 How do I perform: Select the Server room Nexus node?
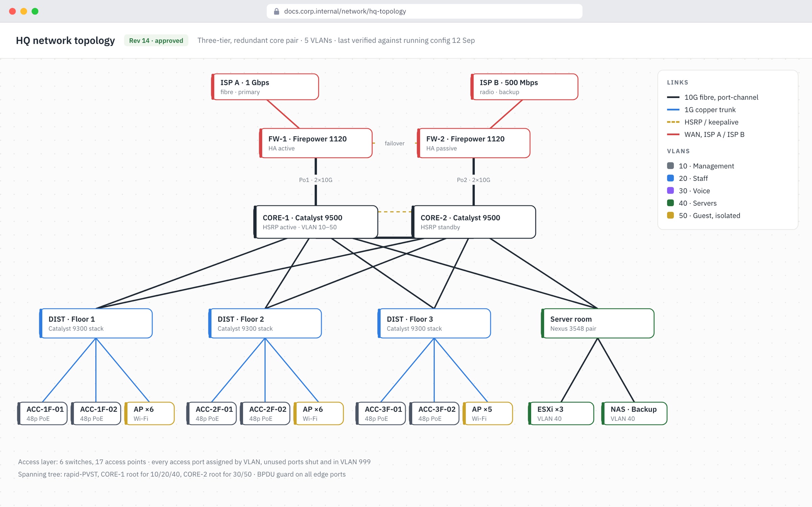[597, 323]
